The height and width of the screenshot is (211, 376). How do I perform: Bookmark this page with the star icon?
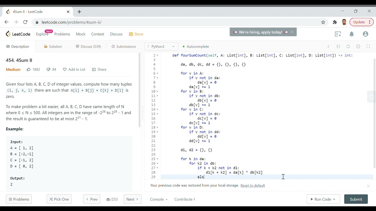coord(323,22)
